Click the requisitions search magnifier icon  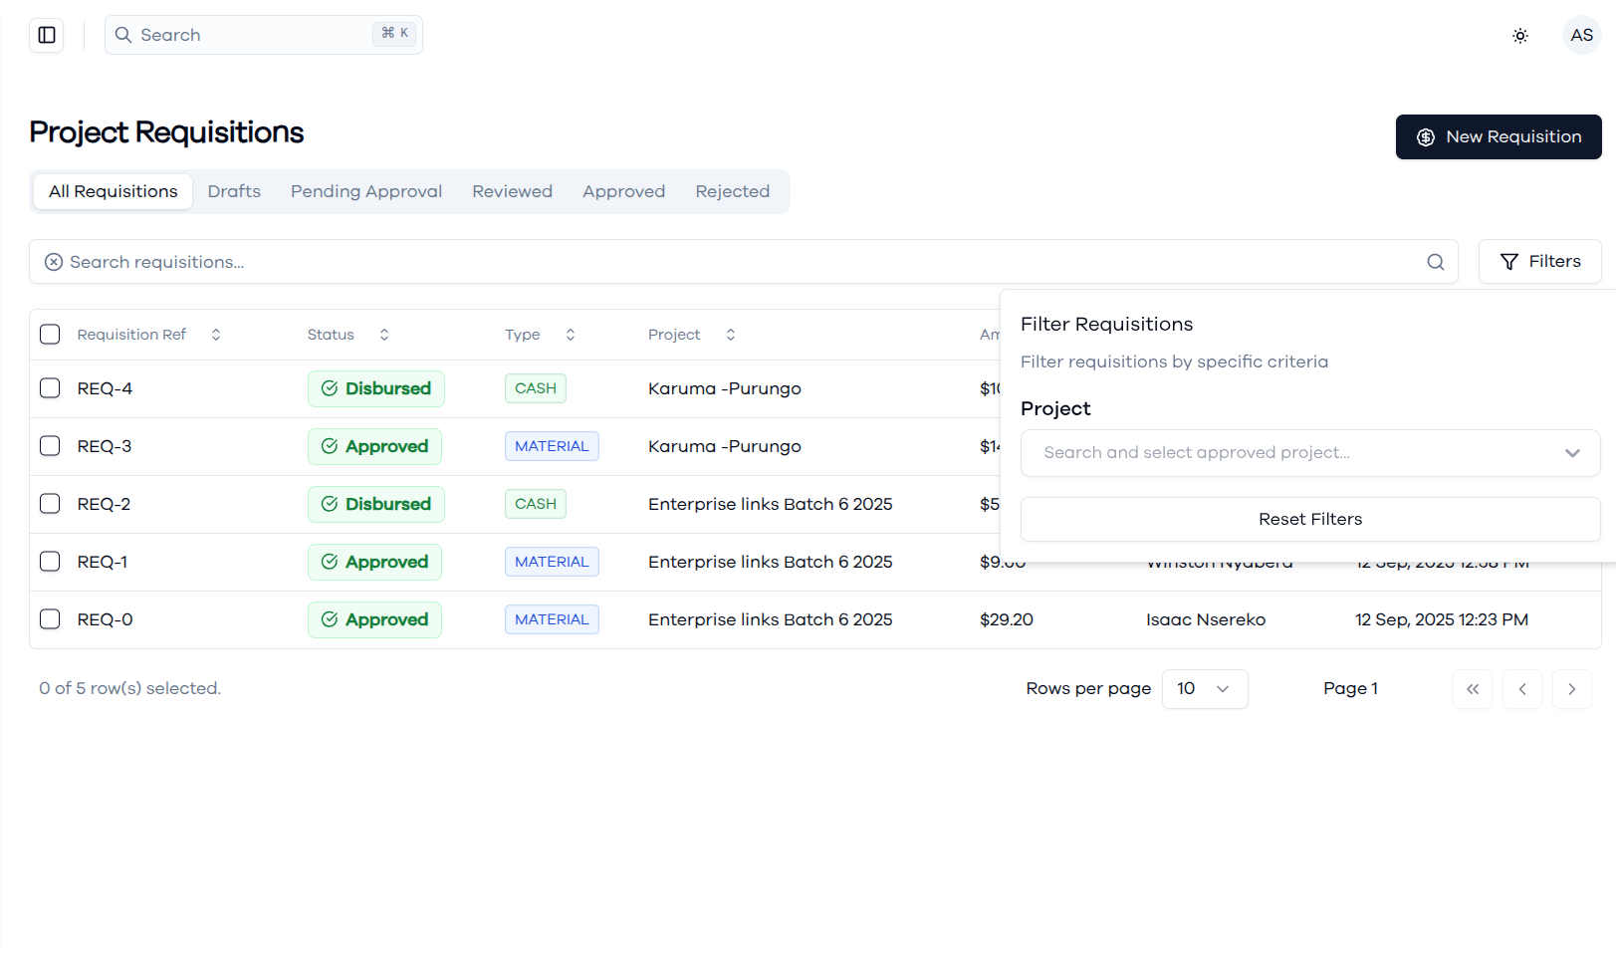click(1436, 262)
